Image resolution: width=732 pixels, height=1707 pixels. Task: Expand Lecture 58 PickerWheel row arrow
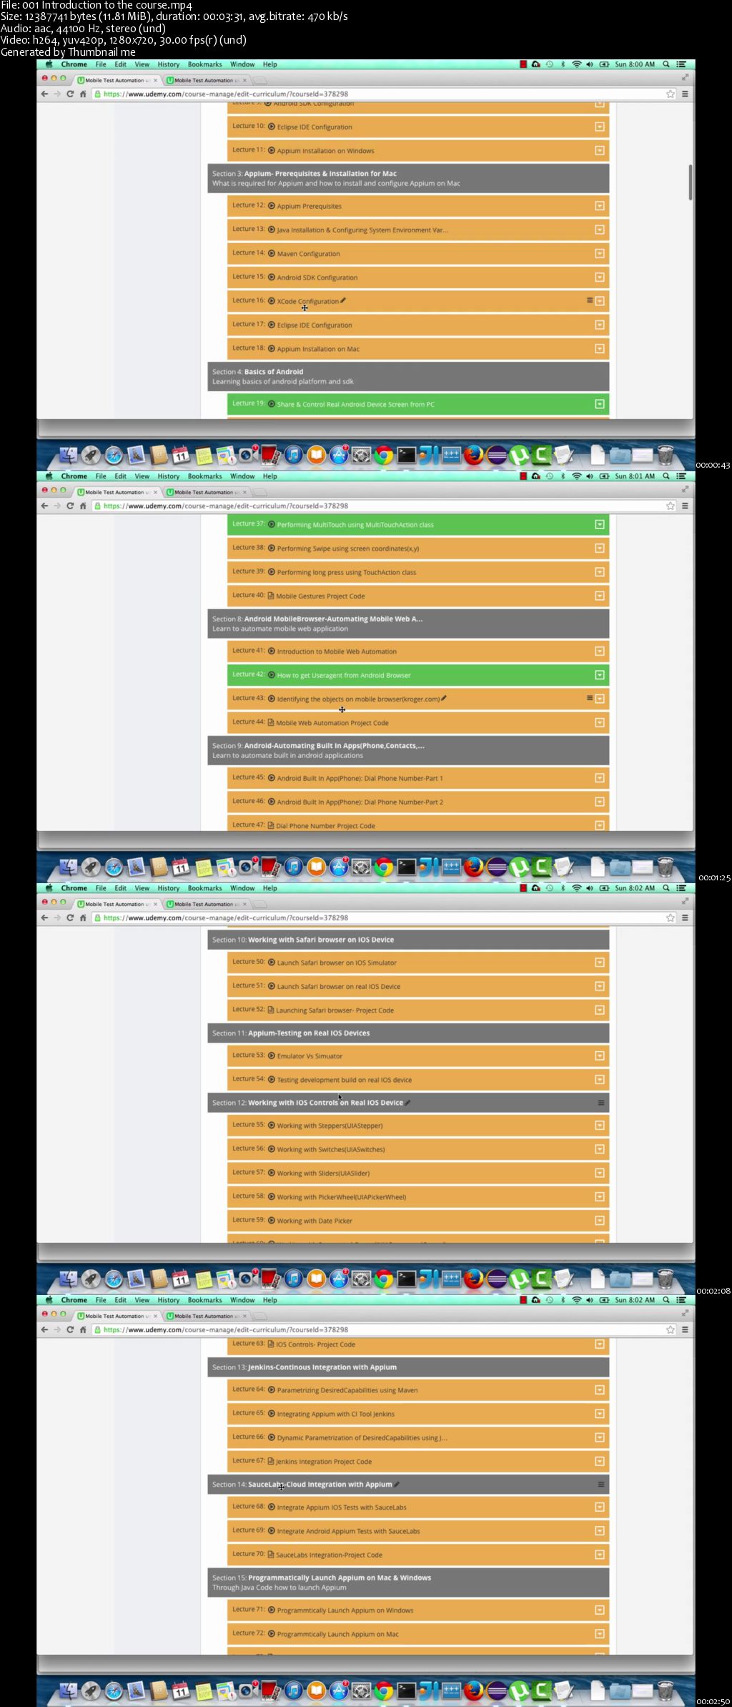[600, 1196]
